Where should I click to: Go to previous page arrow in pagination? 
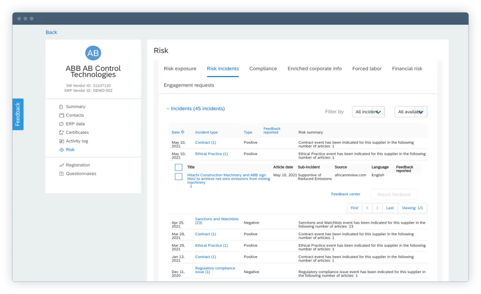click(x=367, y=208)
